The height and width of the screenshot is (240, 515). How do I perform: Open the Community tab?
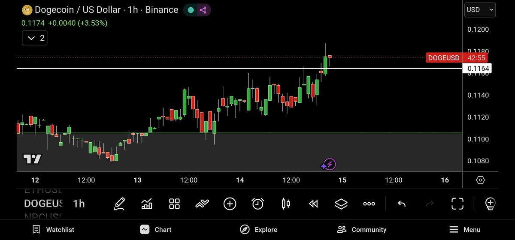361,230
